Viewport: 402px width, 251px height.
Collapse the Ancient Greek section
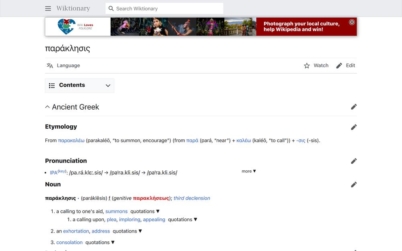(x=47, y=107)
